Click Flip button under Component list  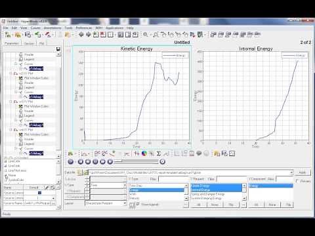(x=288, y=205)
